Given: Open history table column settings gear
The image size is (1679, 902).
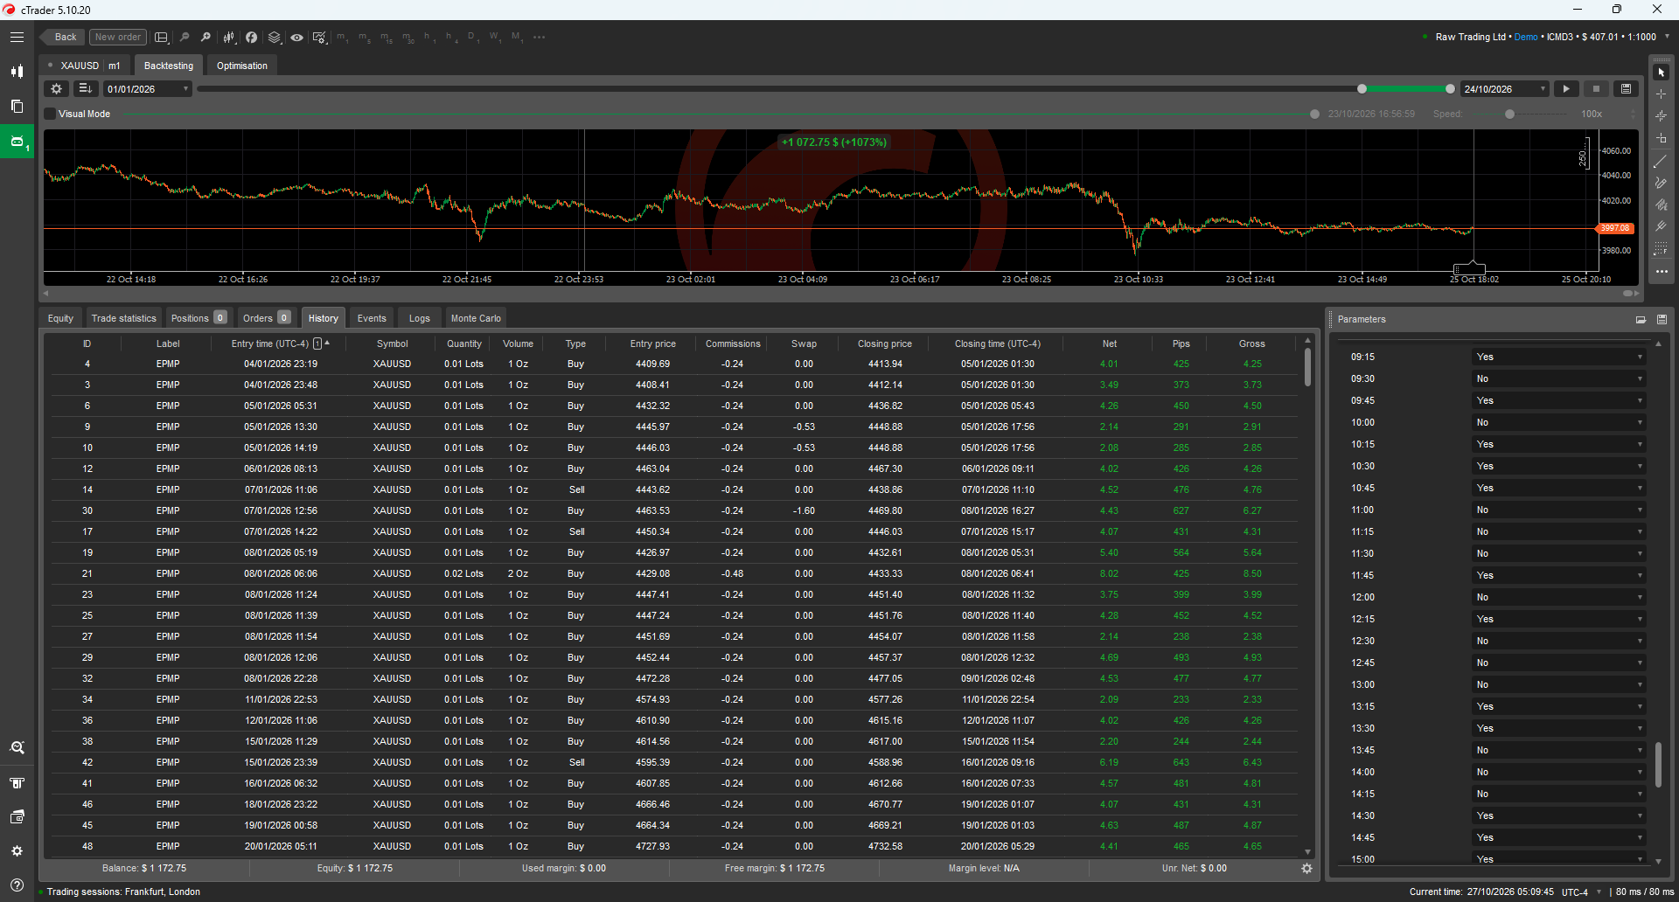Looking at the screenshot, I should tap(1306, 869).
